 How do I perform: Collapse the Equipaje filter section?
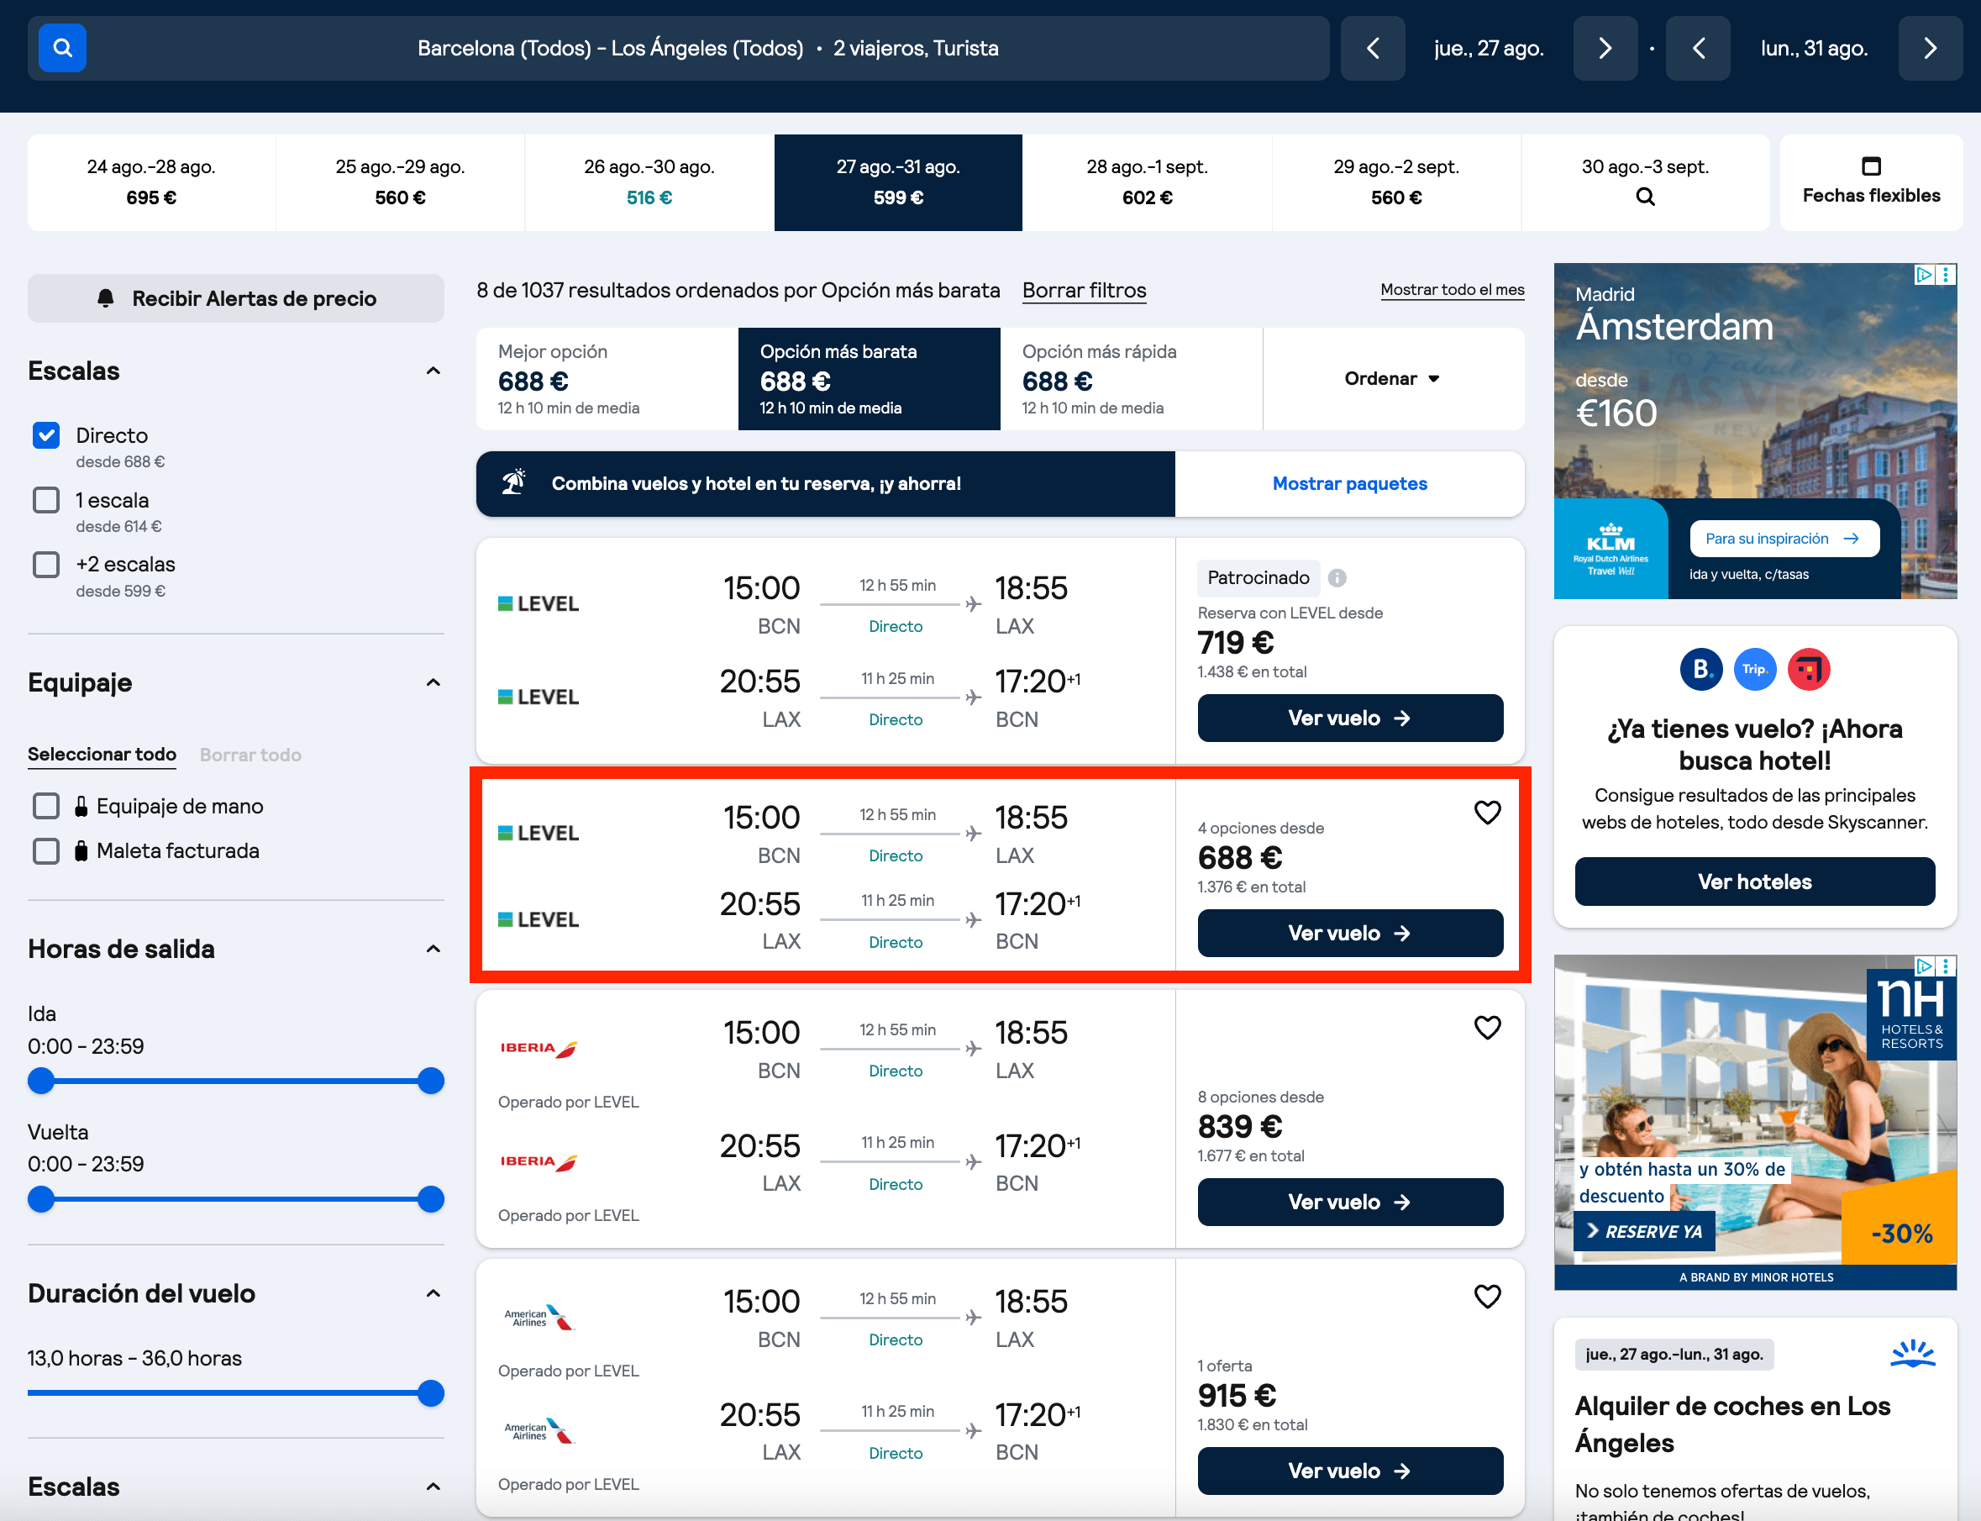[x=434, y=682]
